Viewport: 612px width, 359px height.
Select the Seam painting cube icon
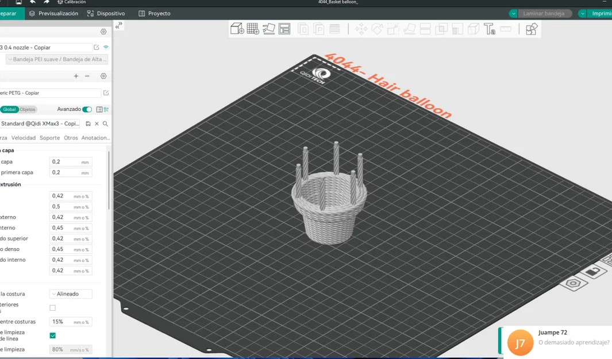pos(474,29)
